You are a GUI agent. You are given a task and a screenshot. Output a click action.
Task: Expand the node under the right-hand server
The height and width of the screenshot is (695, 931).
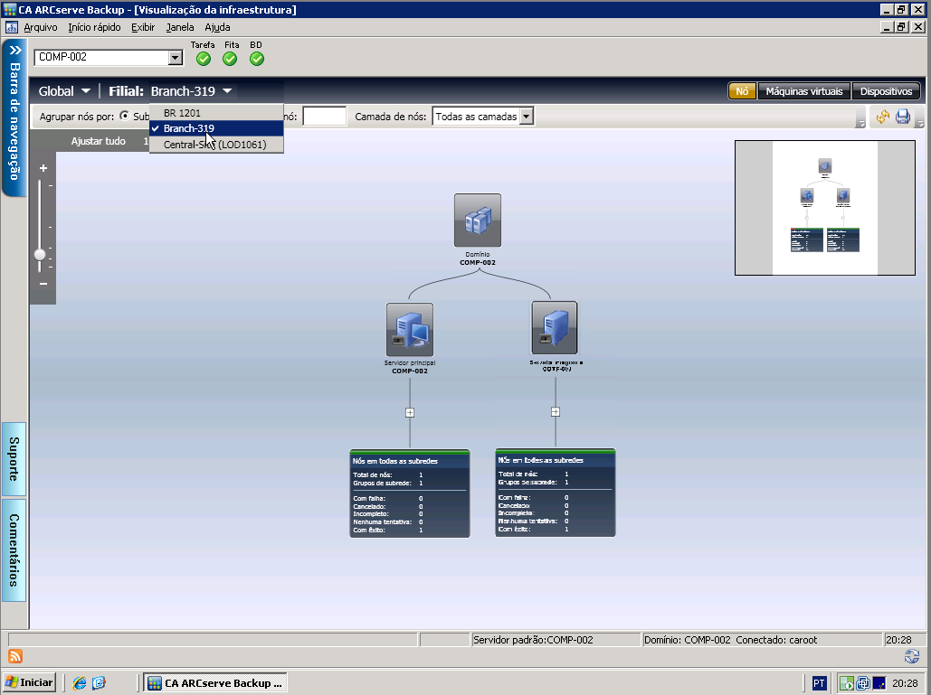[556, 411]
